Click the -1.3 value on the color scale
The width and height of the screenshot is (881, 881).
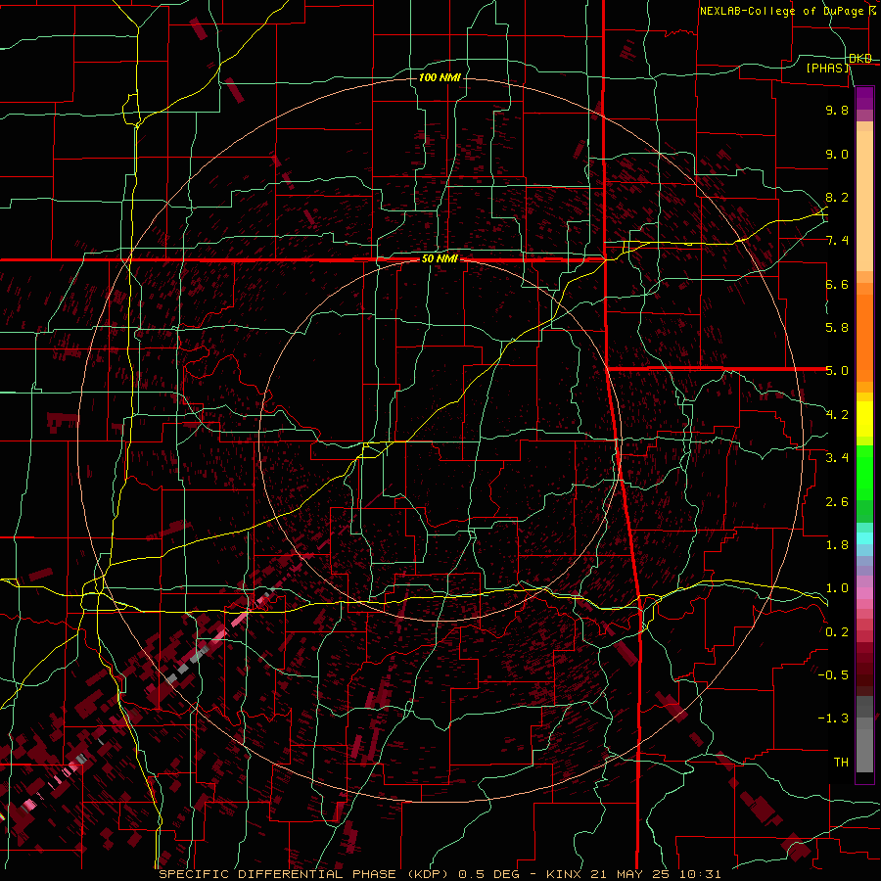pyautogui.click(x=833, y=719)
